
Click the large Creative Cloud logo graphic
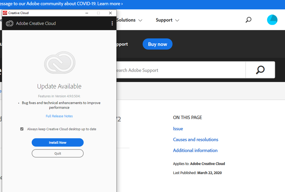[x=60, y=63]
